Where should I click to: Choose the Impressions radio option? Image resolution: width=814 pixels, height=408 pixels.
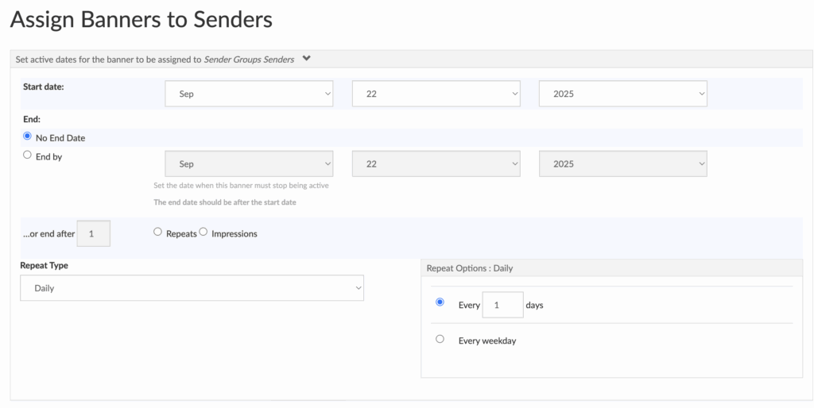click(203, 233)
